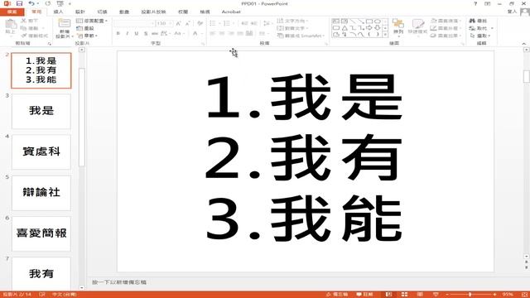Image resolution: width=530 pixels, height=298 pixels.
Task: Toggle Italic formatting
Action: pyautogui.click(x=127, y=33)
